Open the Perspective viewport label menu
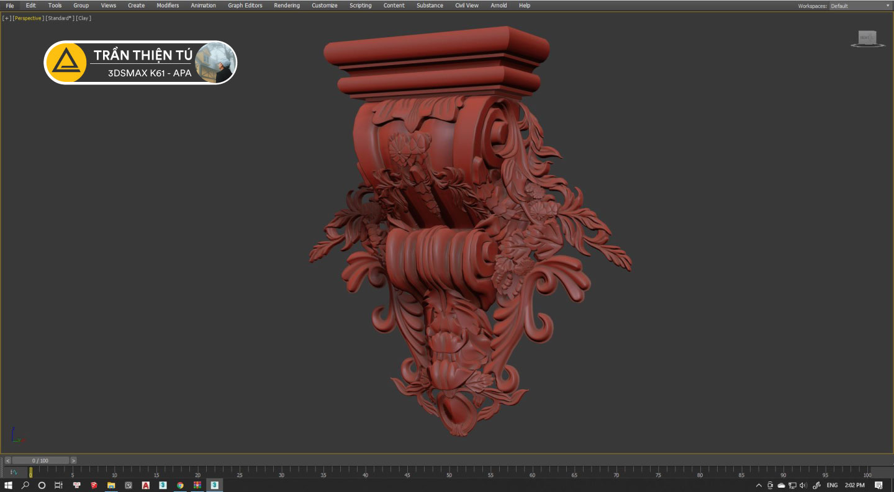 (x=28, y=18)
